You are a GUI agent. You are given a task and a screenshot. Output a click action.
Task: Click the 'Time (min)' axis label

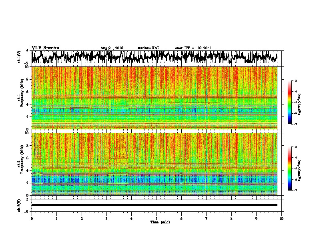(x=160, y=222)
